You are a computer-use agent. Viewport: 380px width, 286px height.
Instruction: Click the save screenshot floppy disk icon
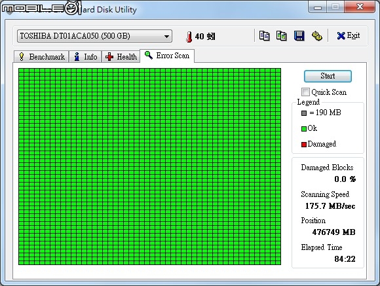point(299,36)
